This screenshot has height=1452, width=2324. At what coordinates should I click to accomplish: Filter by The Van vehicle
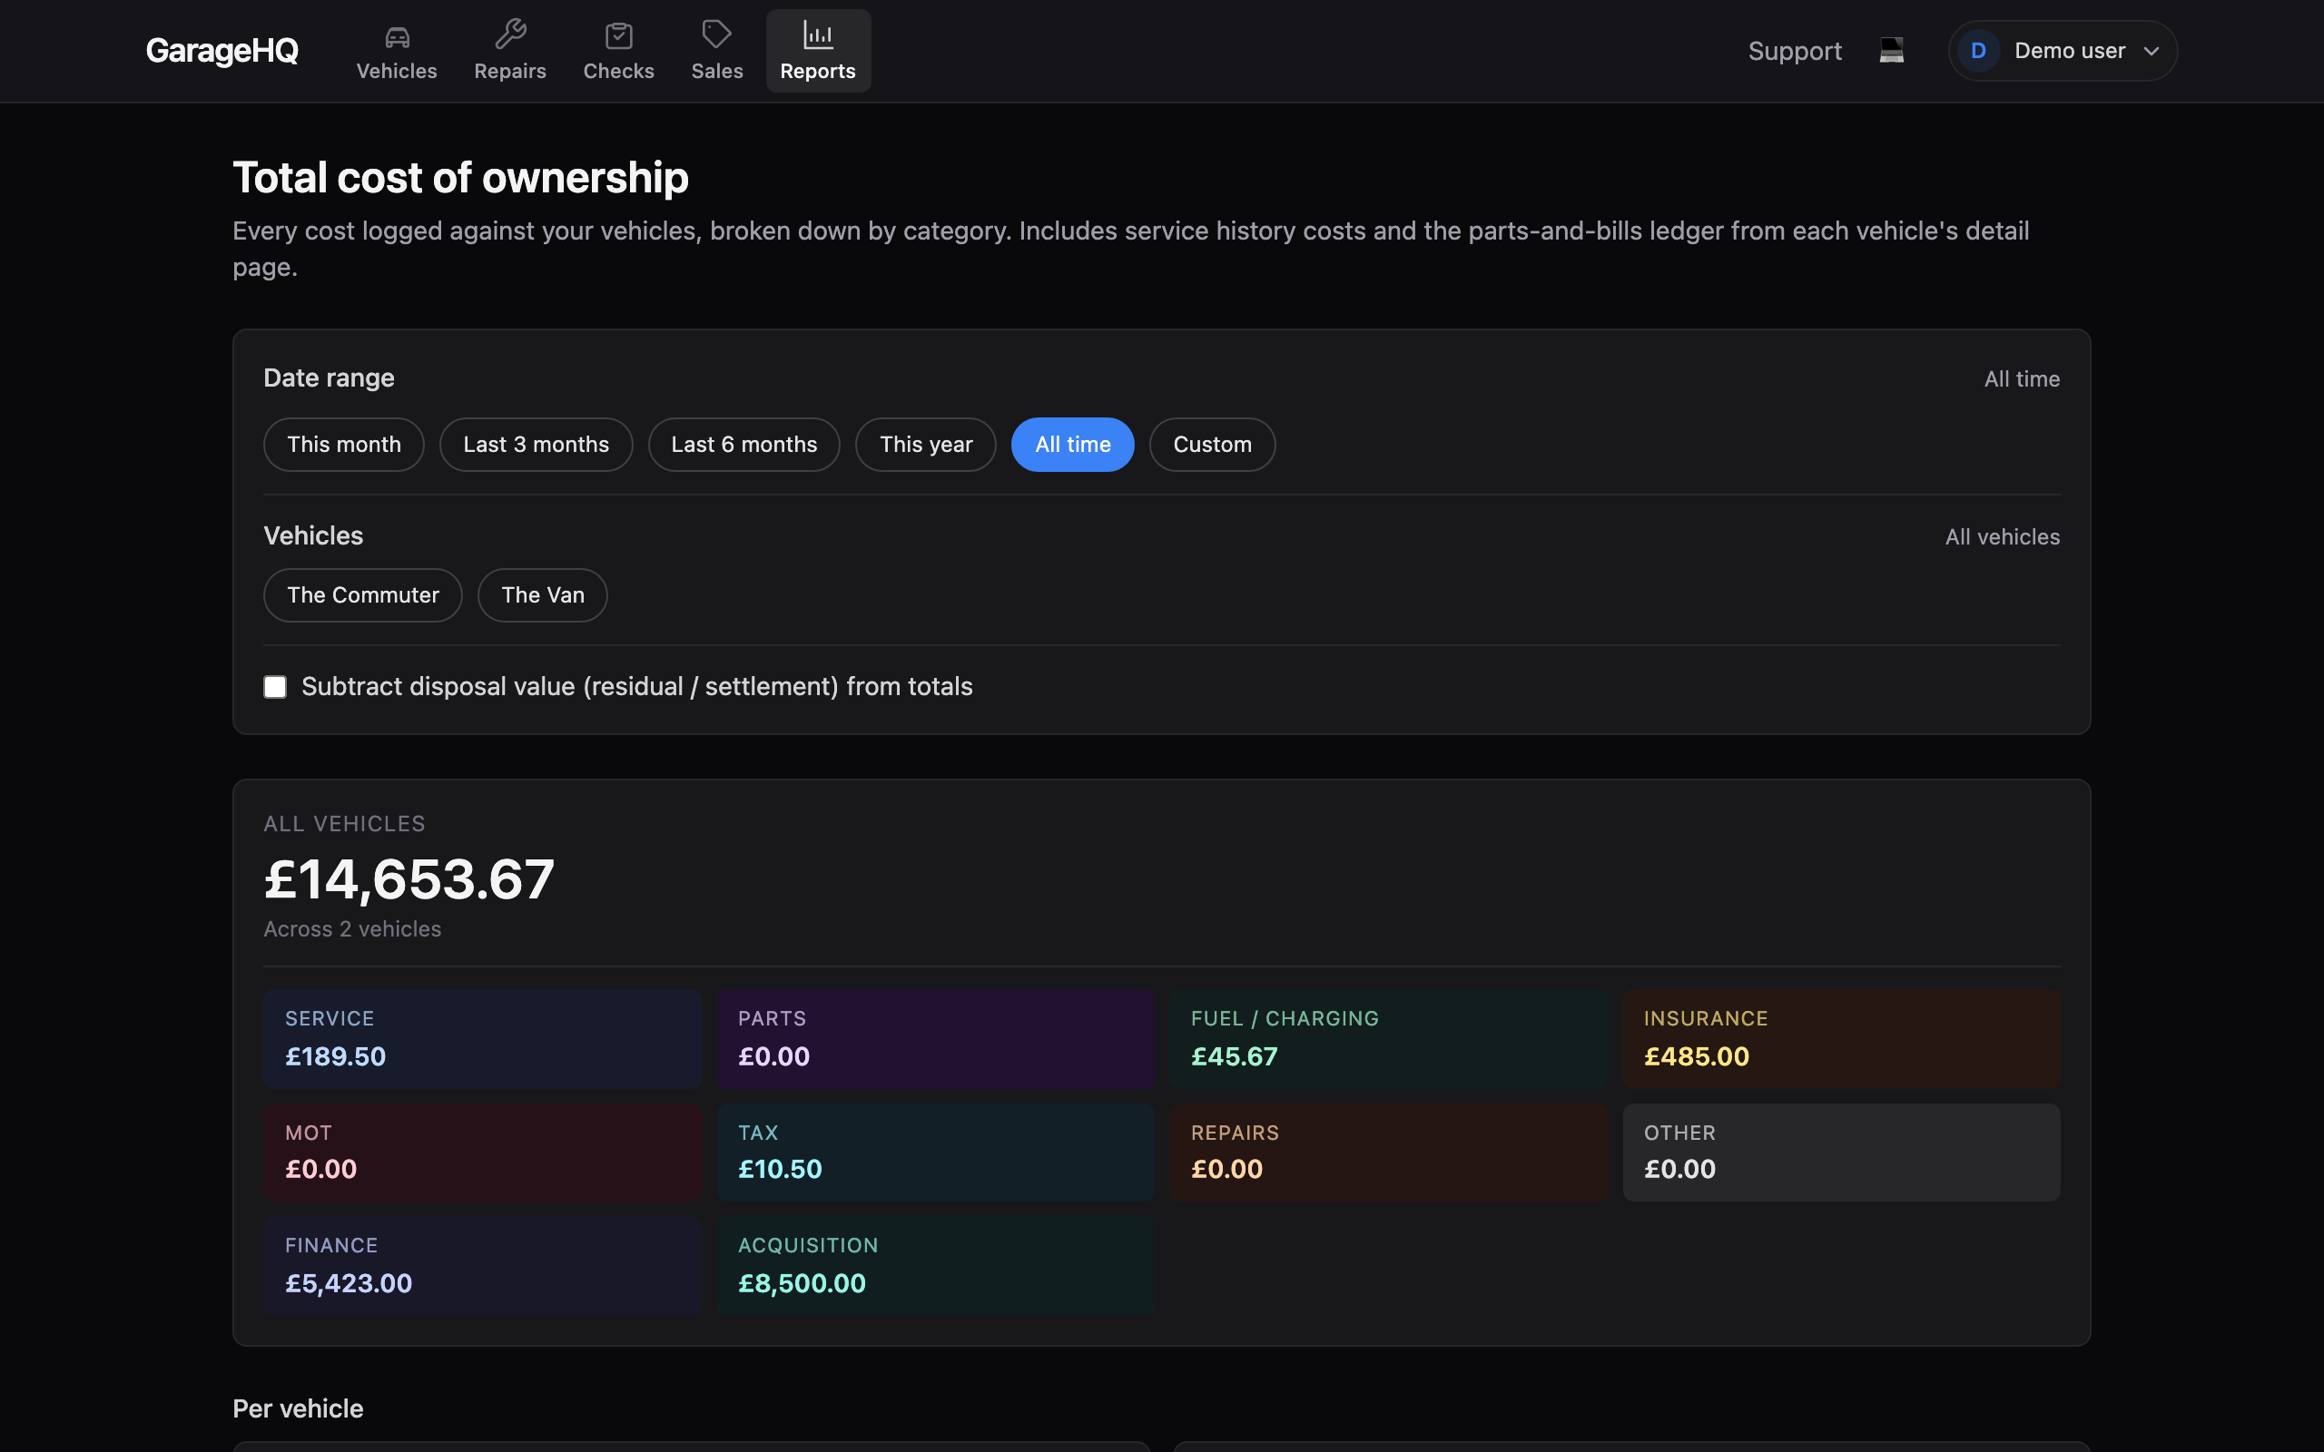pyautogui.click(x=543, y=595)
